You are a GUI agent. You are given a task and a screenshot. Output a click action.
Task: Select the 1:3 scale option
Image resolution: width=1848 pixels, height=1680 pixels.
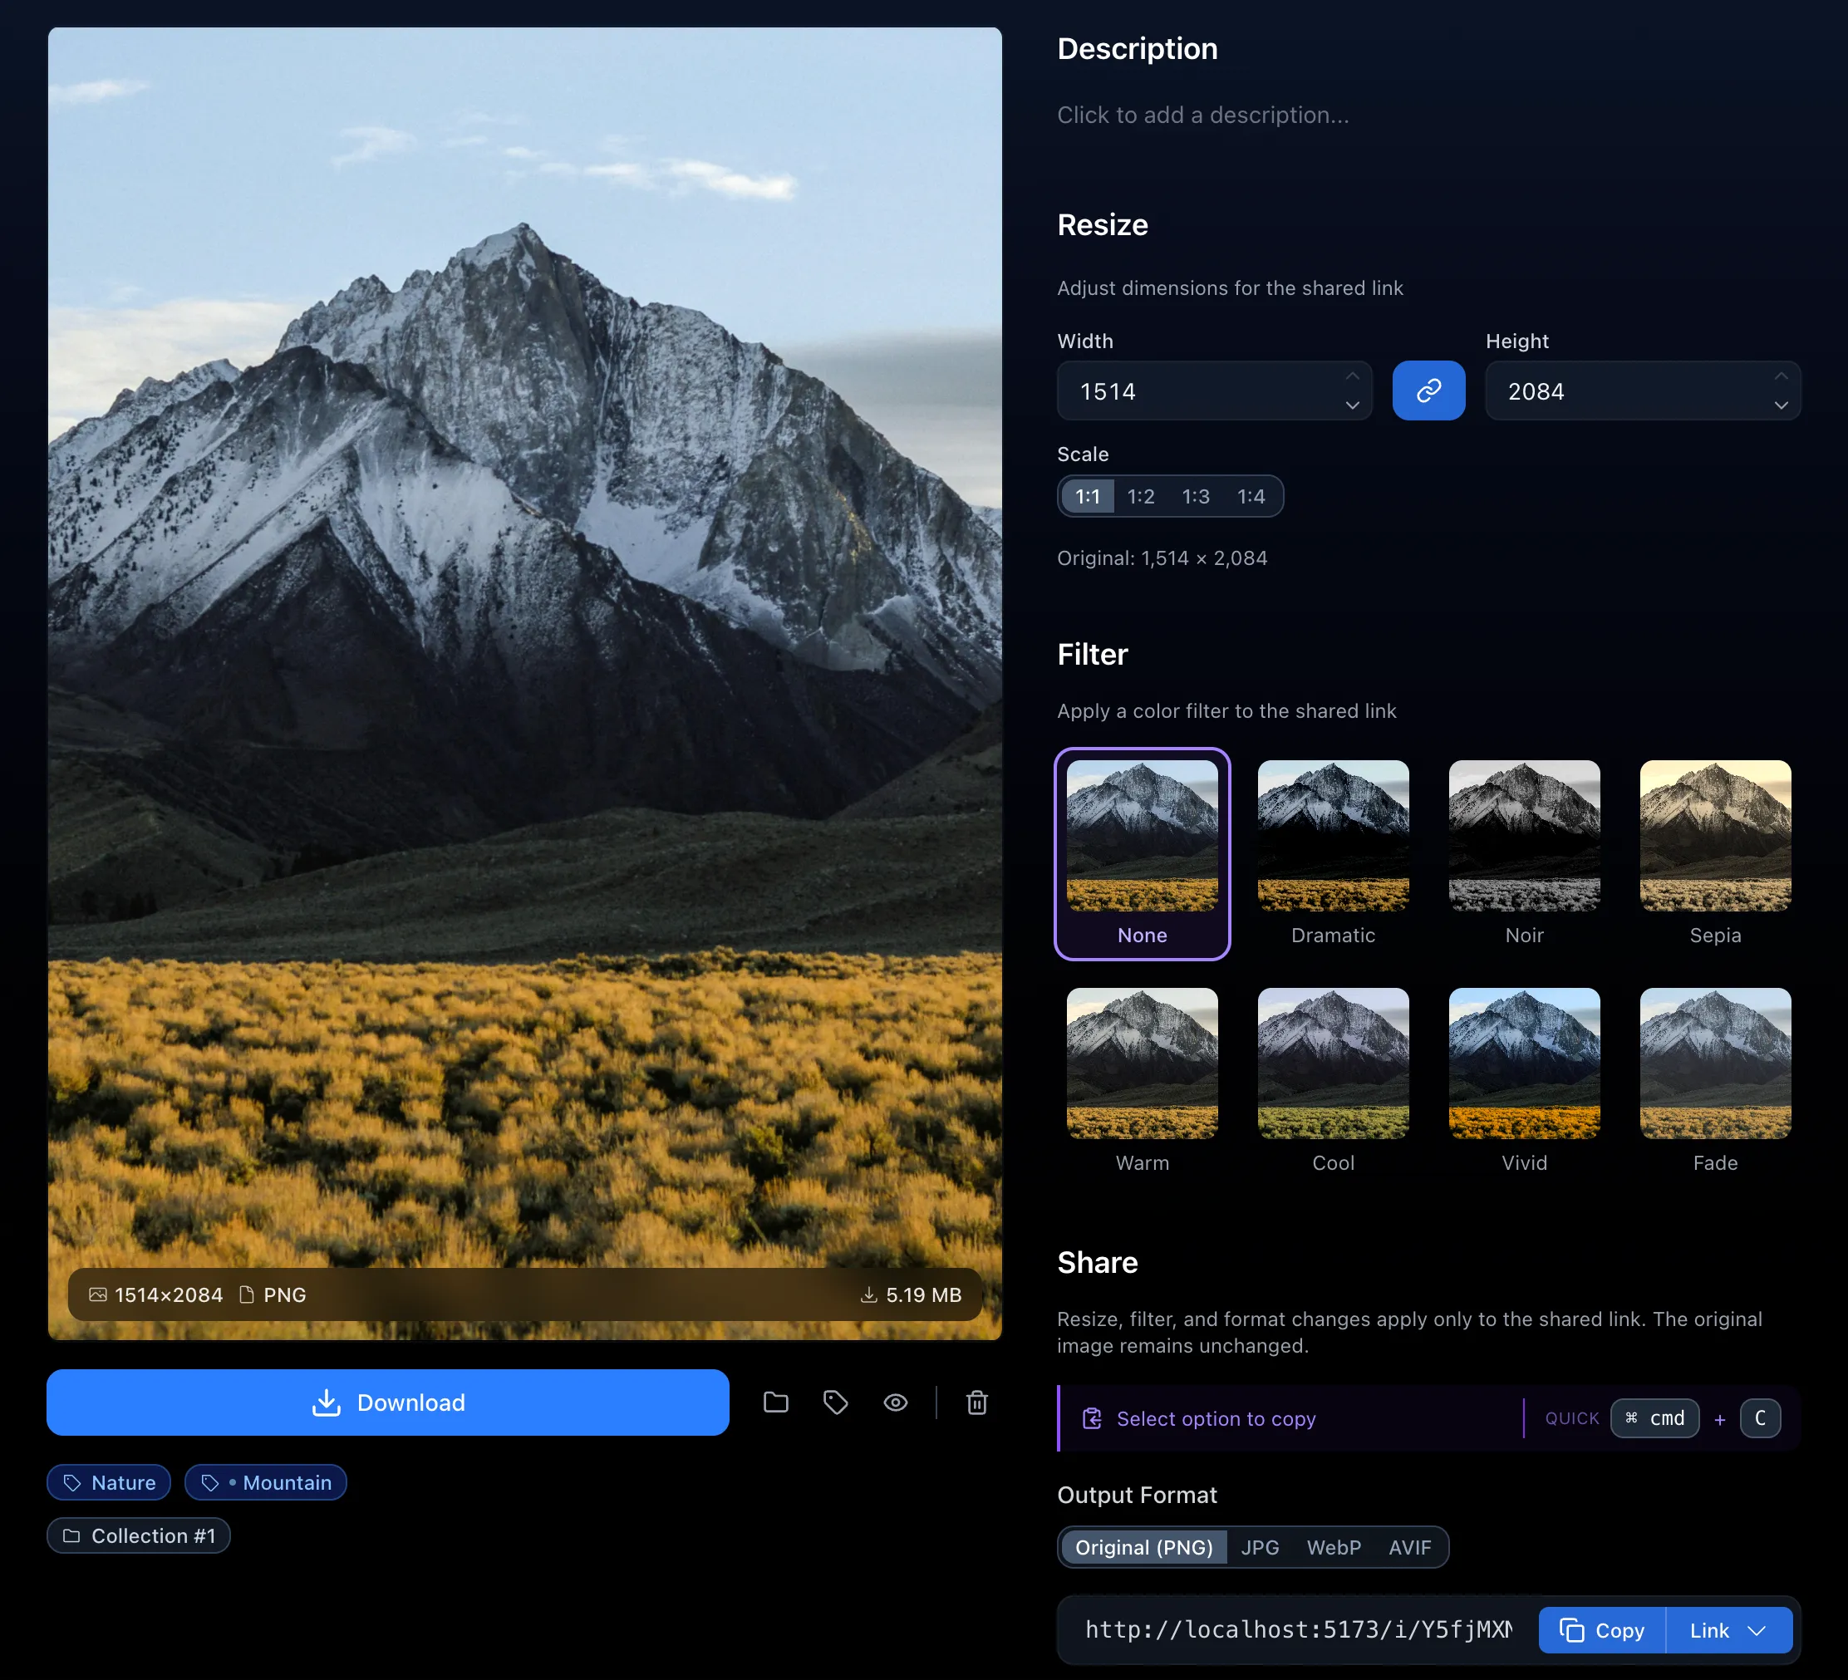point(1197,497)
